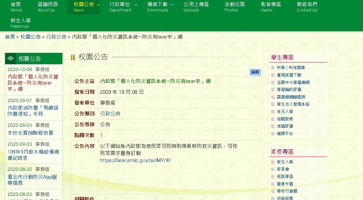363x200 pixels.
Task: Click the arrow icon beside 多元入學
Action: [273, 112]
